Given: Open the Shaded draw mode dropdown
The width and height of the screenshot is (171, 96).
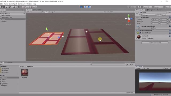Looking at the screenshot, I should (x=34, y=12).
